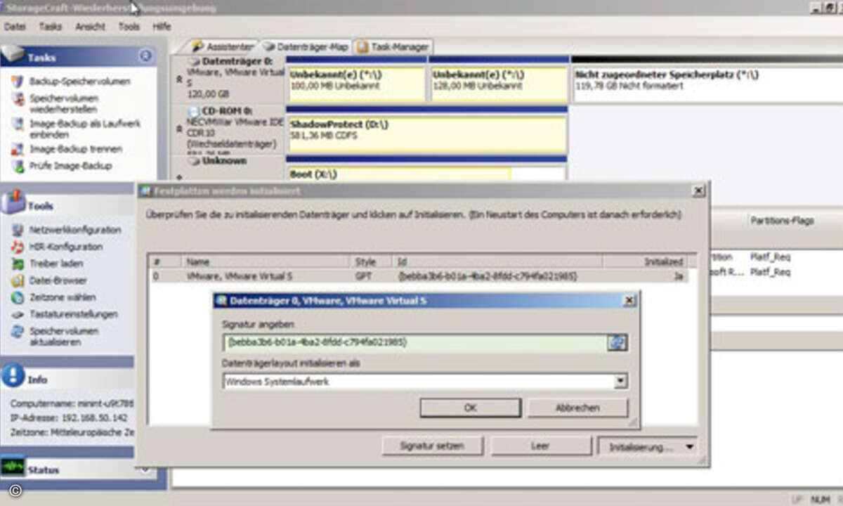Close the Festplatten werden initialisiert dialog

pos(698,190)
